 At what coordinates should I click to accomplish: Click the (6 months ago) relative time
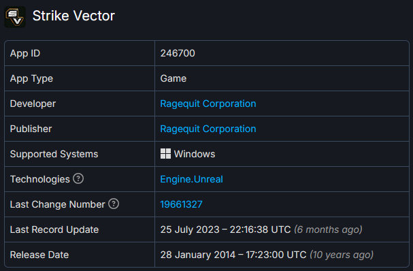tap(328, 229)
